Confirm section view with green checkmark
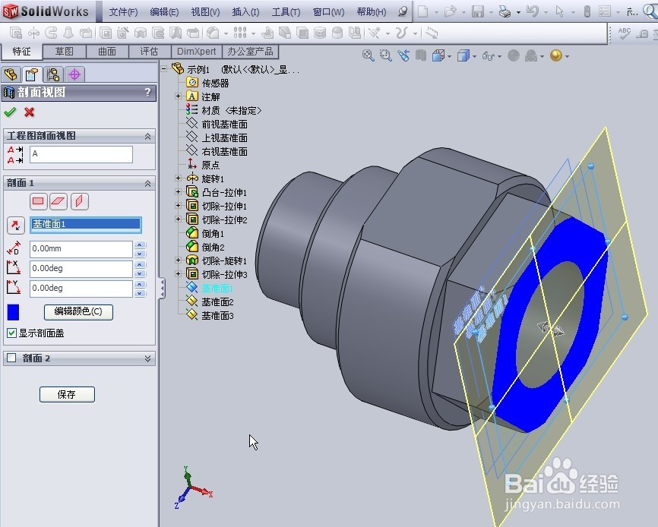This screenshot has width=658, height=527. 10,112
